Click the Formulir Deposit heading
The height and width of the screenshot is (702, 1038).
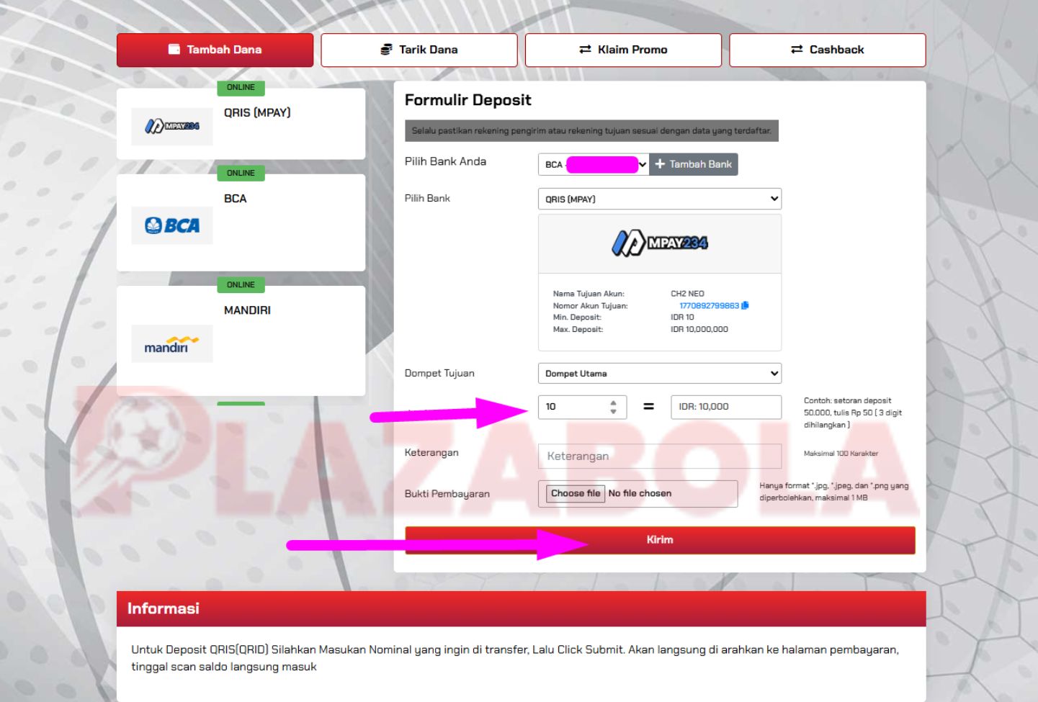(x=468, y=100)
